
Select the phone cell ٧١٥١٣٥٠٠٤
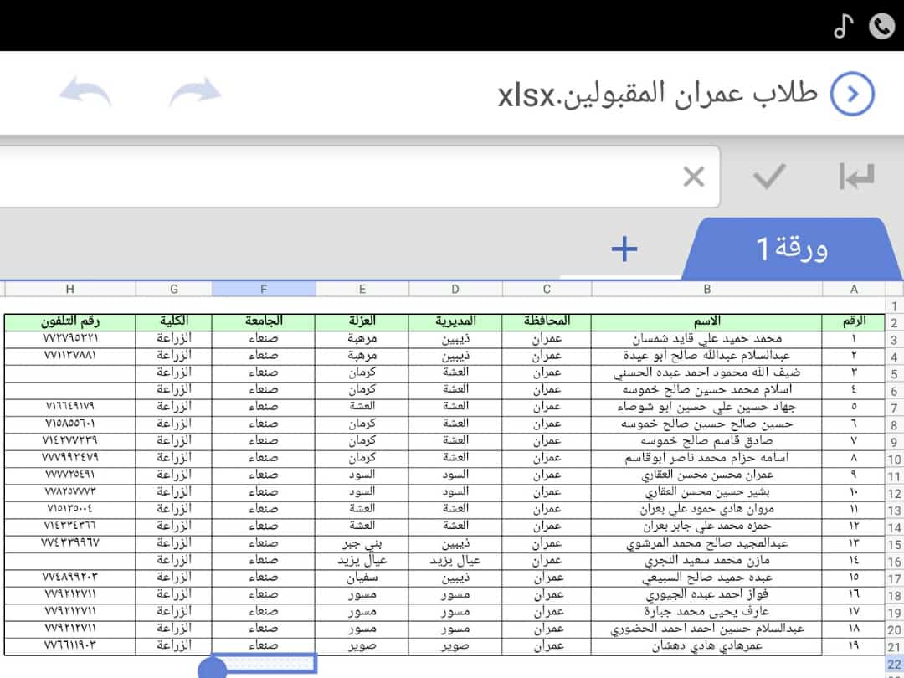69,509
